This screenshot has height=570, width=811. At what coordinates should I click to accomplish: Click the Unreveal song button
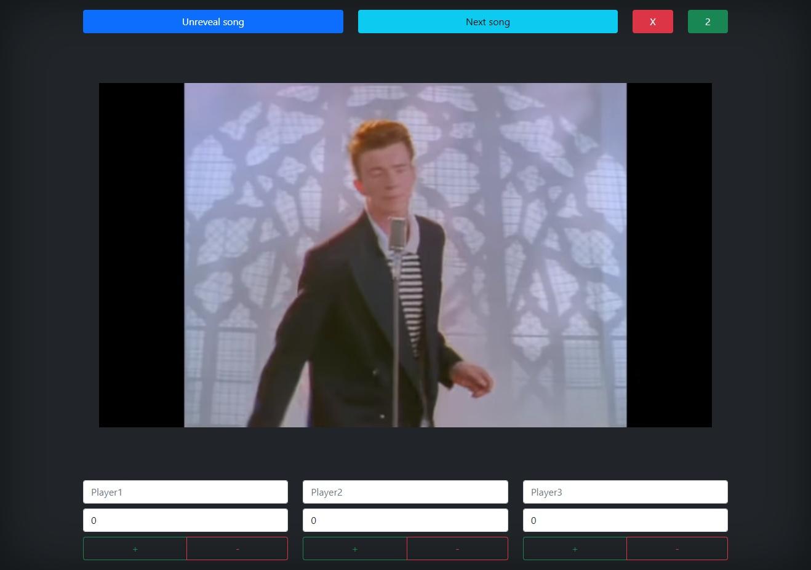click(x=213, y=22)
